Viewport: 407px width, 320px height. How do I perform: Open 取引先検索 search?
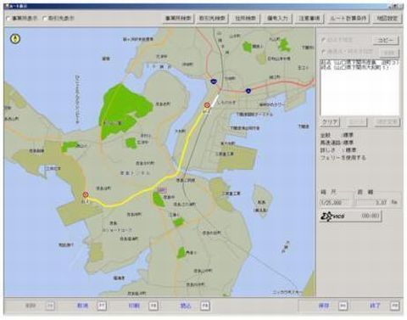coord(212,19)
